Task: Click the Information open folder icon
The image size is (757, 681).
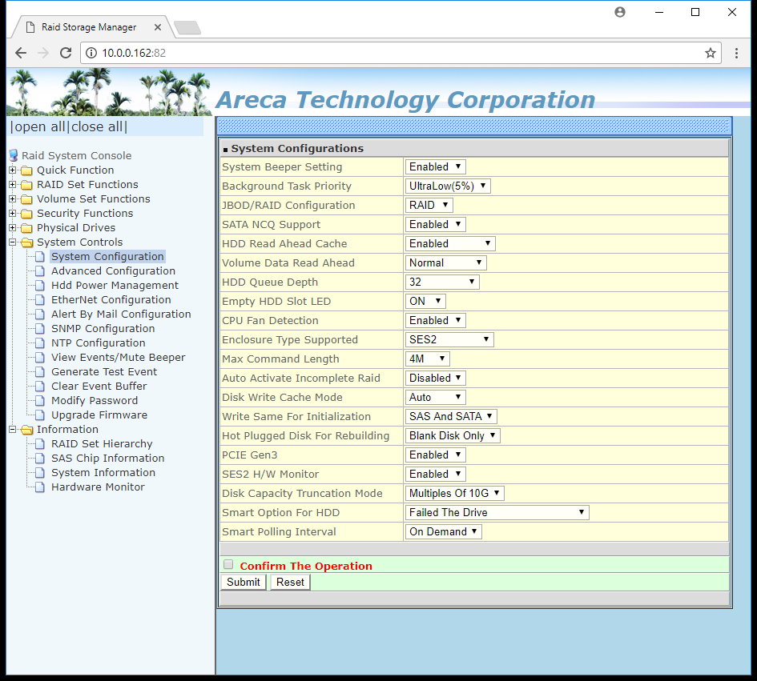Action: 27,429
